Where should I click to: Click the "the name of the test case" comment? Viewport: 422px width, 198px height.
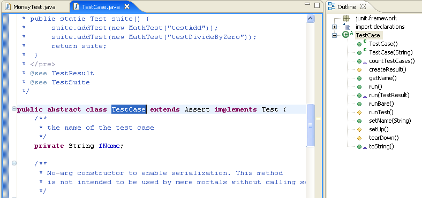coord(100,128)
